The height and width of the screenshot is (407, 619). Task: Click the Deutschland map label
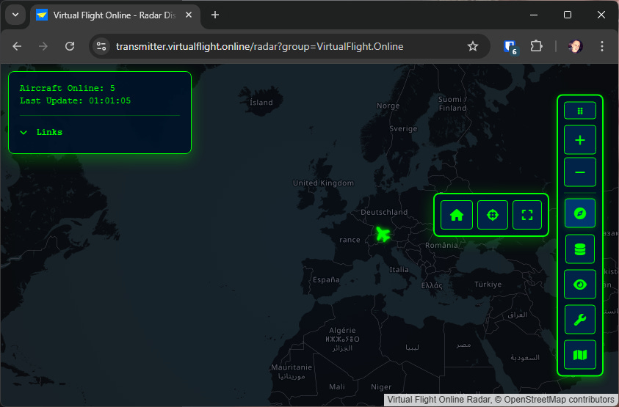pyautogui.click(x=384, y=212)
